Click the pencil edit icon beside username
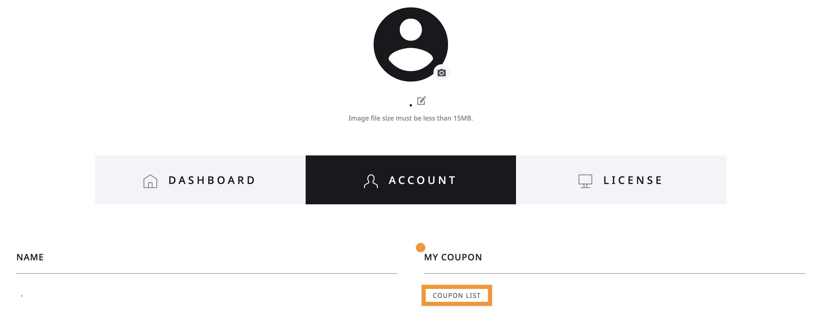The height and width of the screenshot is (329, 820). point(421,101)
